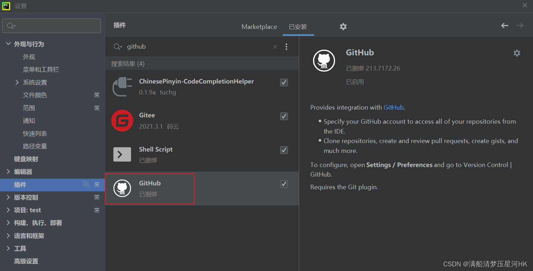Select the Shell Script plugin name
Image resolution: width=533 pixels, height=271 pixels.
point(156,149)
